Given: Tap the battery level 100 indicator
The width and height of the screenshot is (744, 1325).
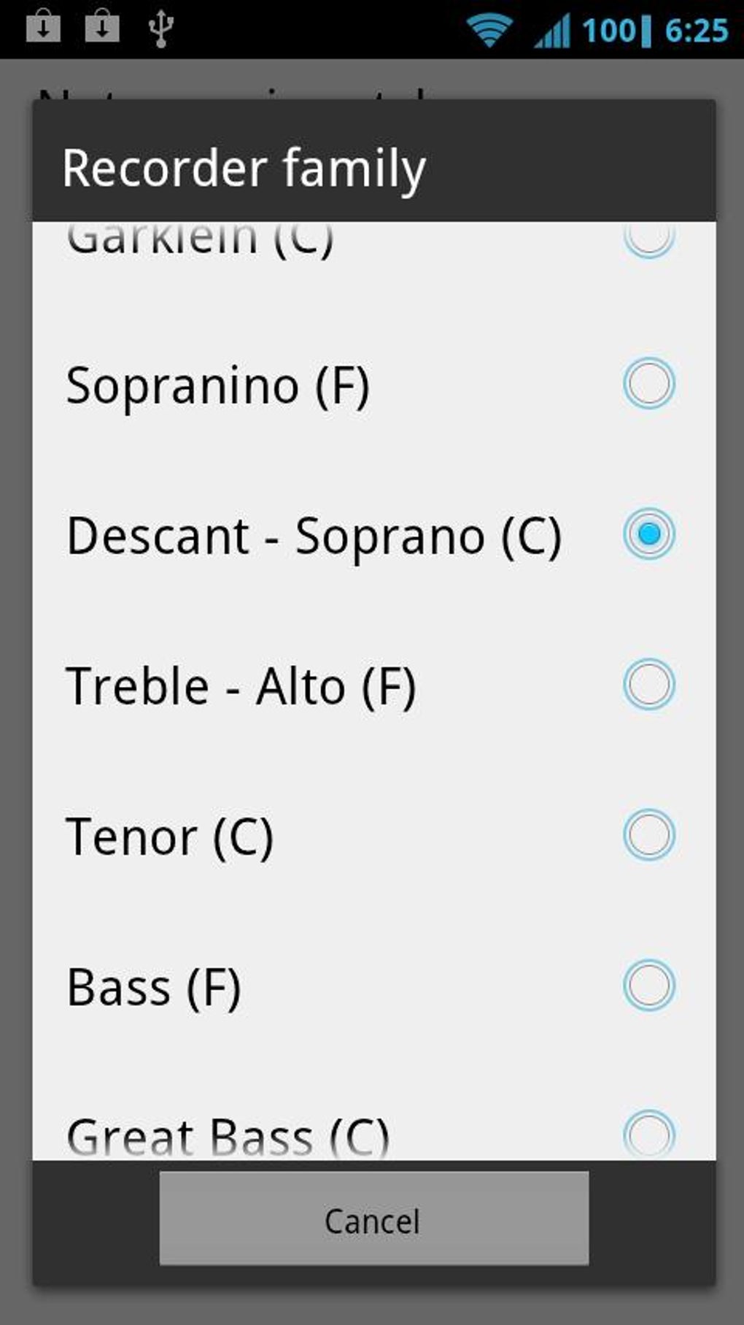Looking at the screenshot, I should (x=616, y=31).
